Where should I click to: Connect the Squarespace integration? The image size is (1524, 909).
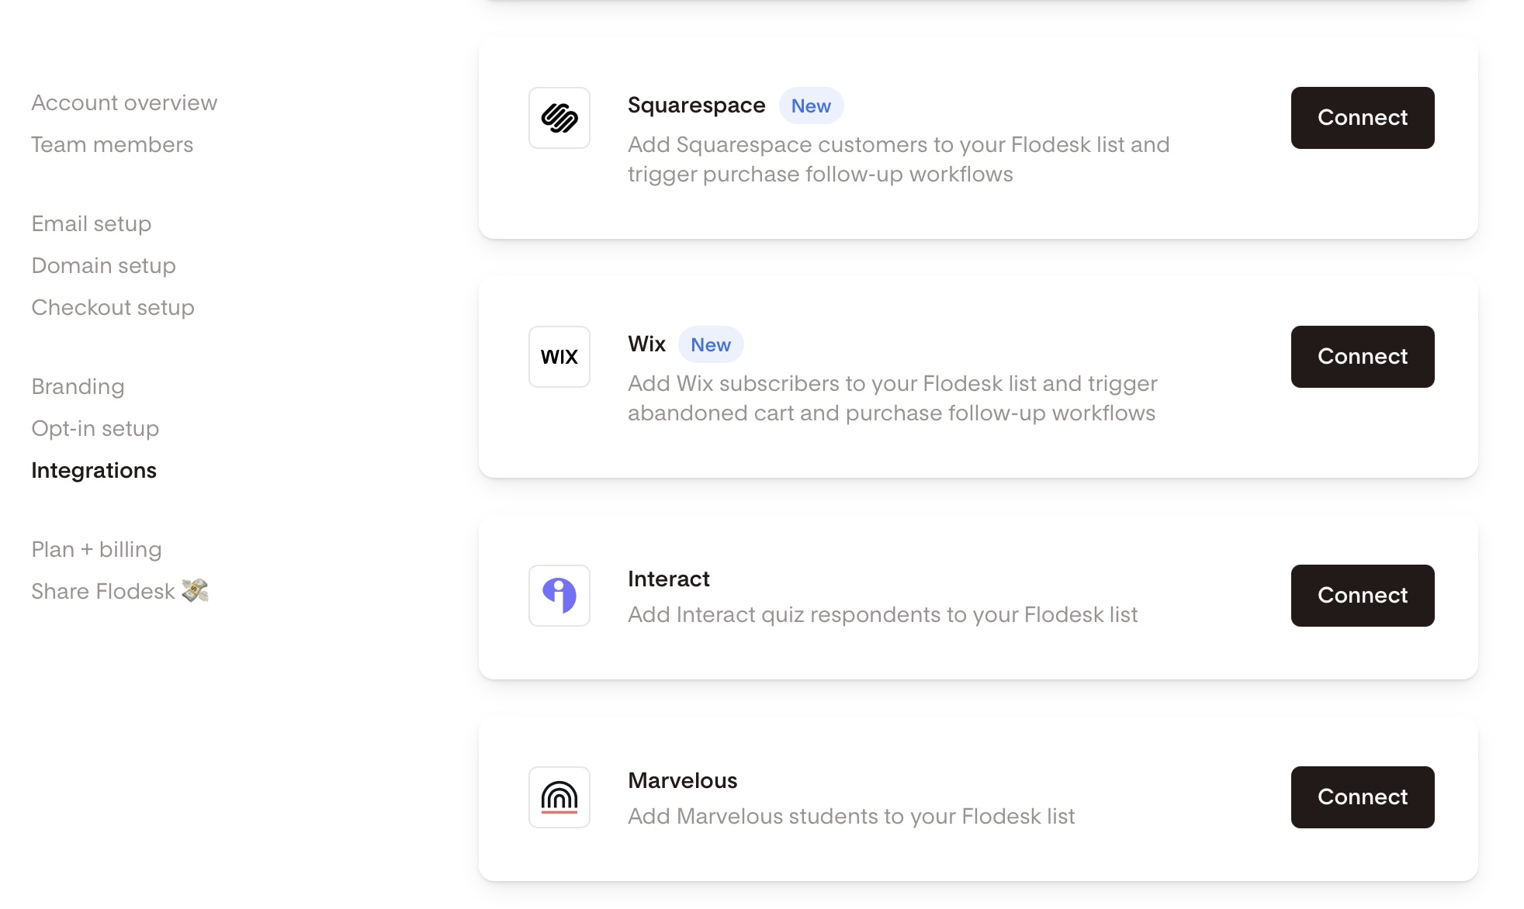point(1363,118)
